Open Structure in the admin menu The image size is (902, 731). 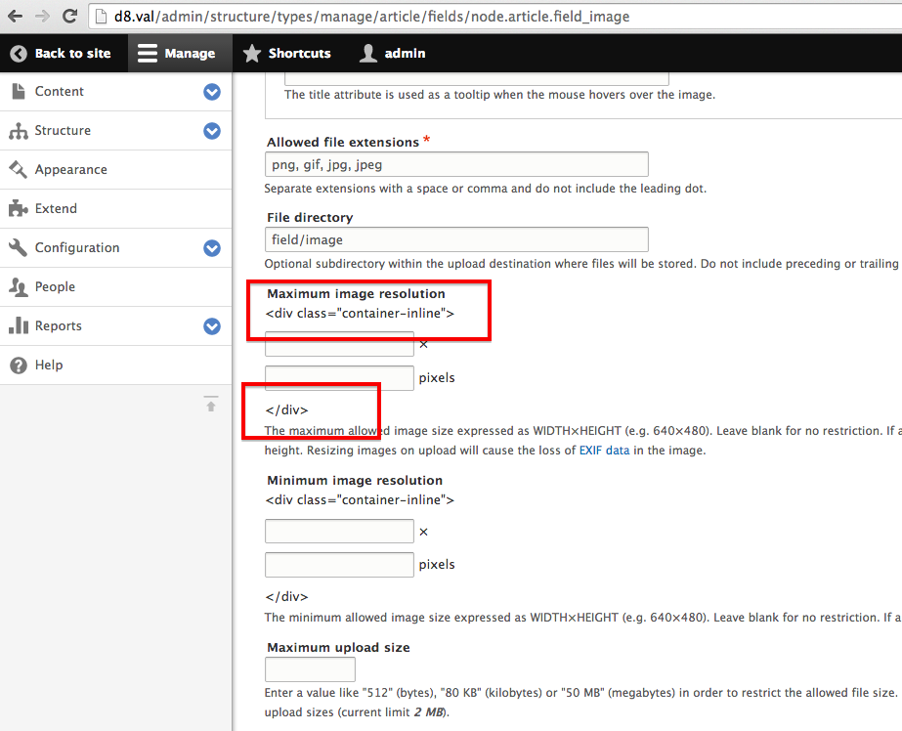pos(63,131)
